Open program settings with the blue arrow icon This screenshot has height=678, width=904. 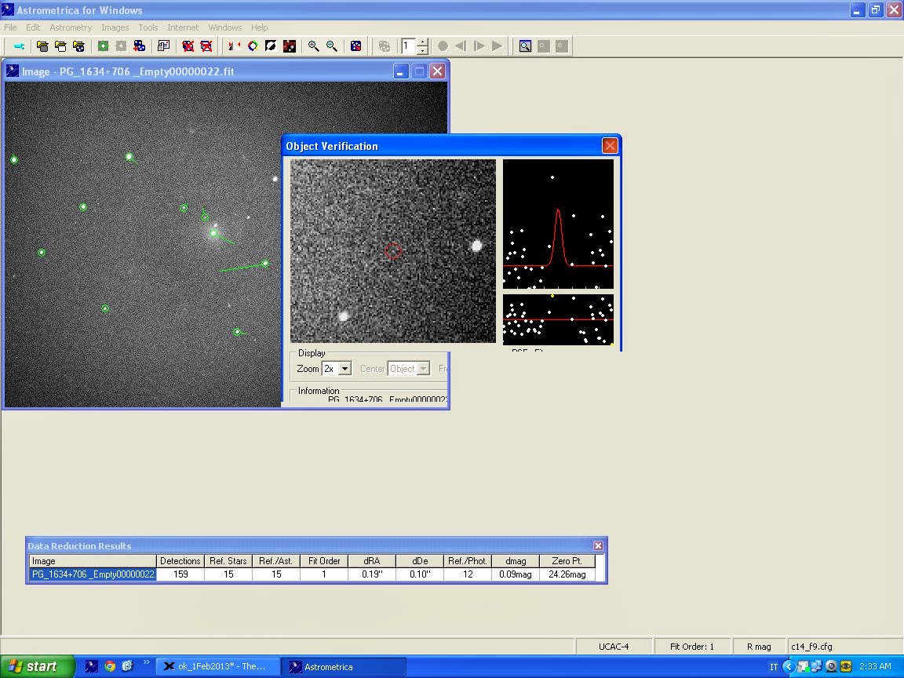19,46
